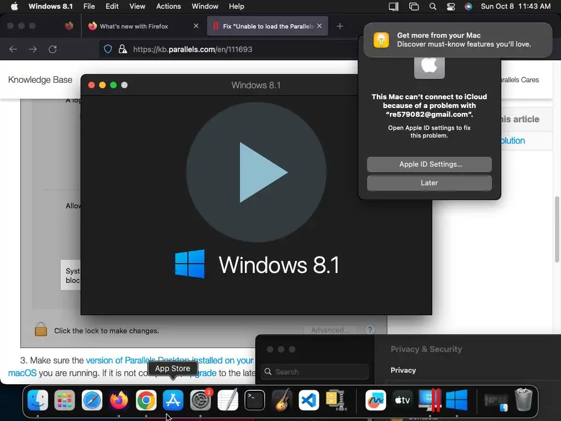Open date and time Sun Oct 8
Viewport: 561px width, 421px height.
tap(516, 6)
